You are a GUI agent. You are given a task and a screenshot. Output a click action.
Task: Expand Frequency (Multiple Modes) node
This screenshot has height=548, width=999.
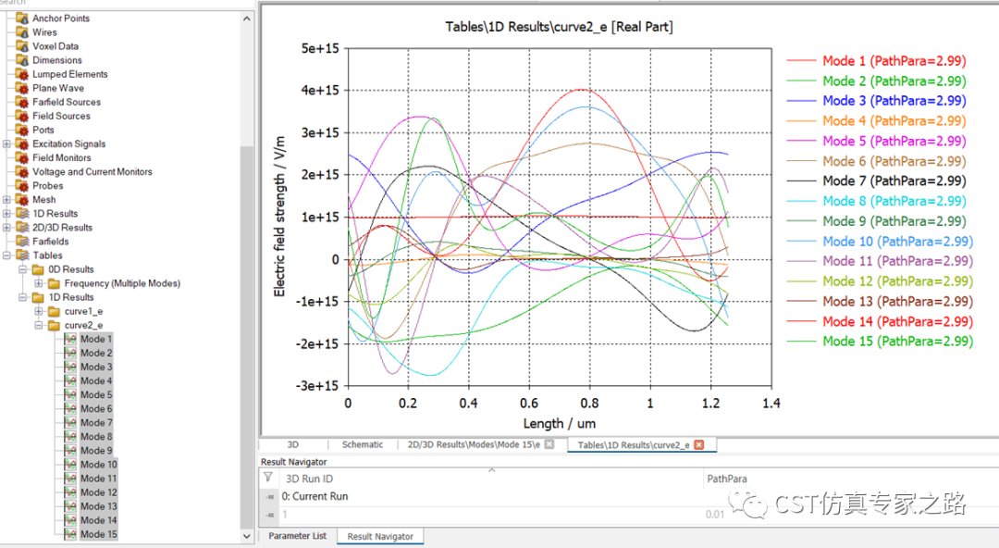(38, 283)
